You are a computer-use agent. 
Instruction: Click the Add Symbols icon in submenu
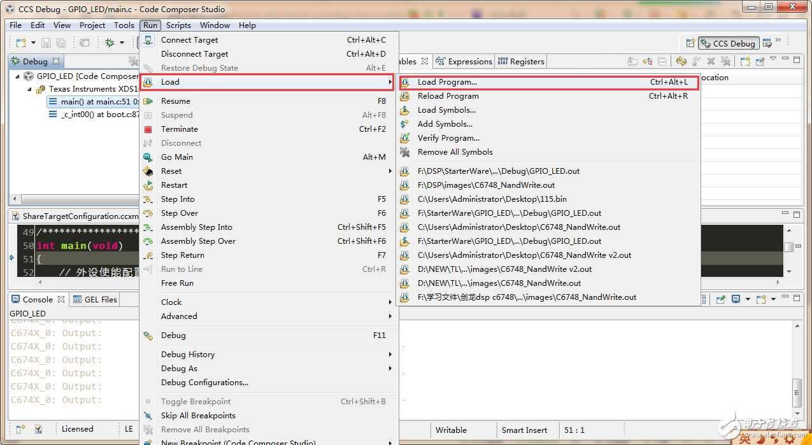pos(404,124)
